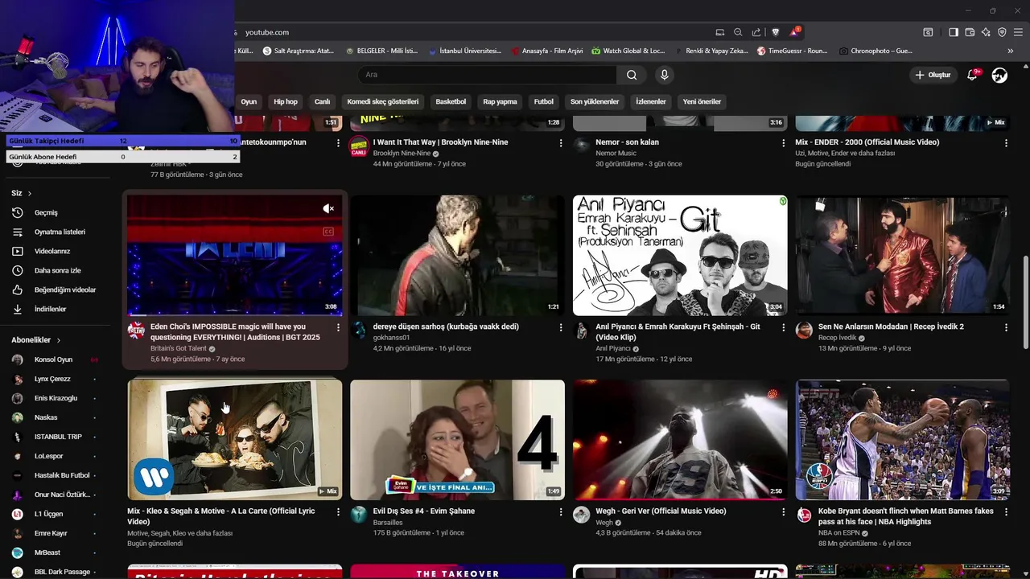Image resolution: width=1030 pixels, height=579 pixels.
Task: Show hidden bookmarks overflow chevron
Action: point(1011,51)
